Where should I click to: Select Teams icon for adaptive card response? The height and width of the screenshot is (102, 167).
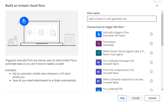point(99,81)
